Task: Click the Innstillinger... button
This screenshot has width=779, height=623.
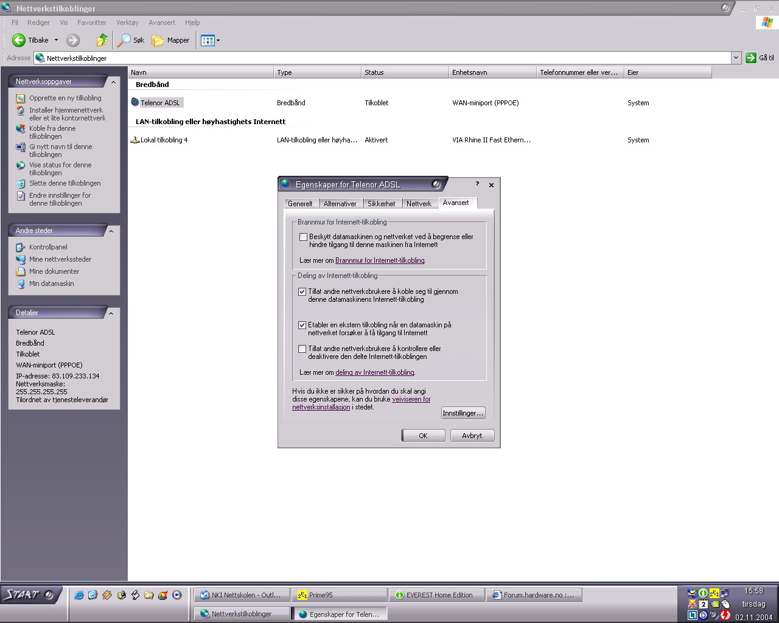Action: pyautogui.click(x=463, y=413)
